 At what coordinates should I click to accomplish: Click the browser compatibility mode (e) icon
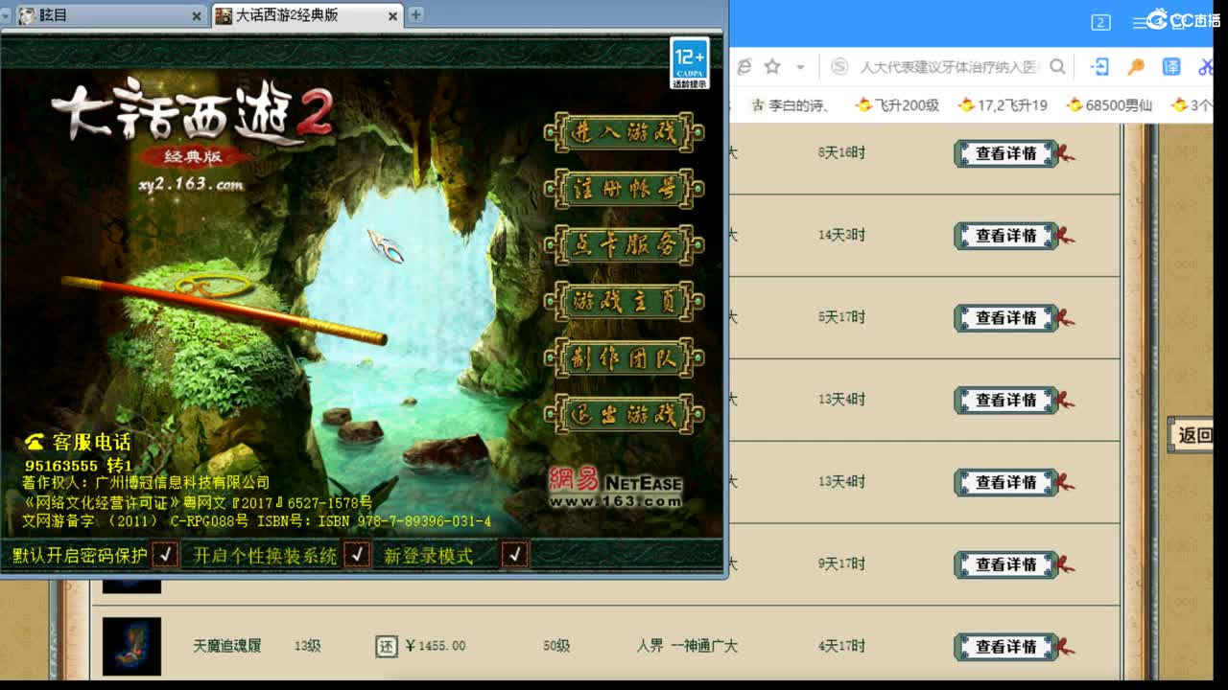[744, 66]
